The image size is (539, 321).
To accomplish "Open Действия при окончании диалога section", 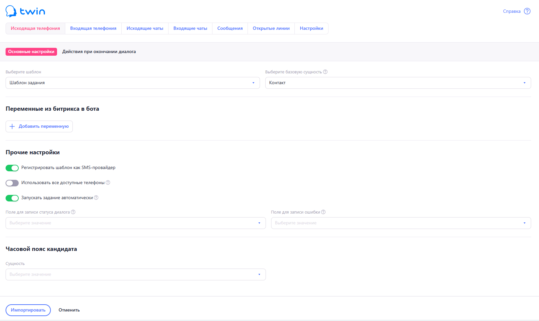I will coord(99,52).
